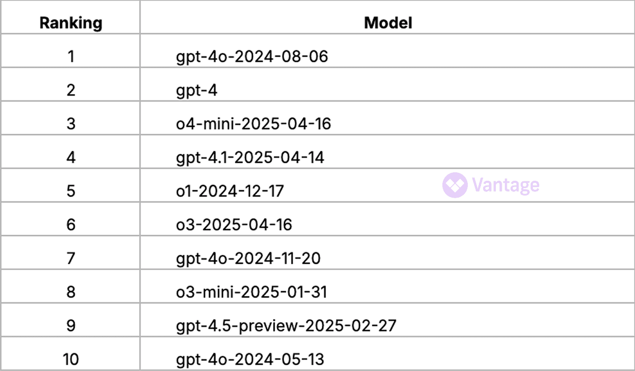Select ranking number 3 cell
The image size is (635, 371).
click(x=71, y=124)
